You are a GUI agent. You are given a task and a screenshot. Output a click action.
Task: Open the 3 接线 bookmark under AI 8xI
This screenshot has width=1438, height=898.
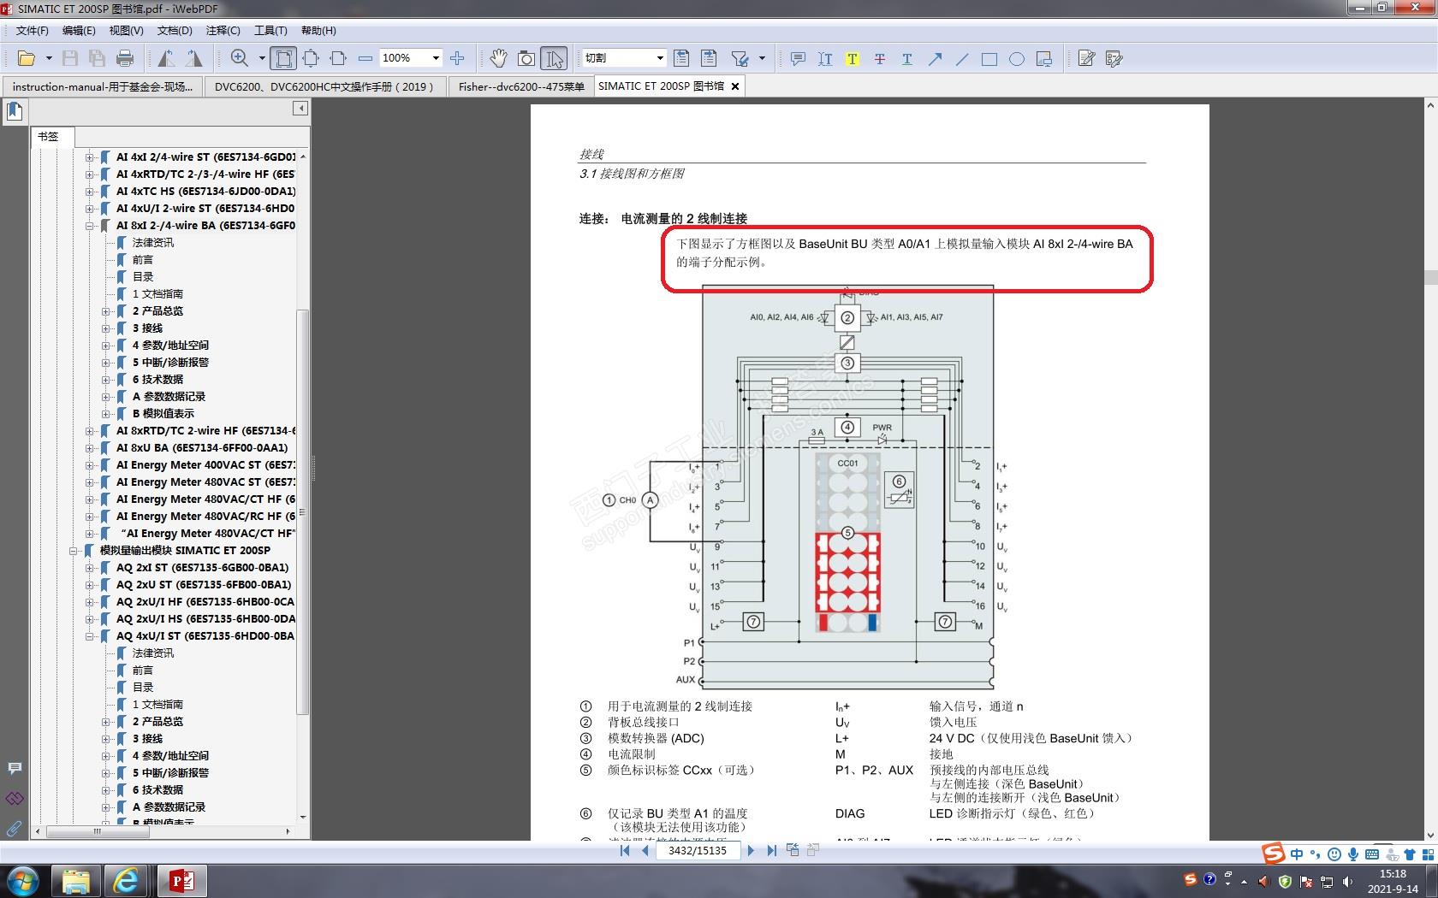point(147,328)
